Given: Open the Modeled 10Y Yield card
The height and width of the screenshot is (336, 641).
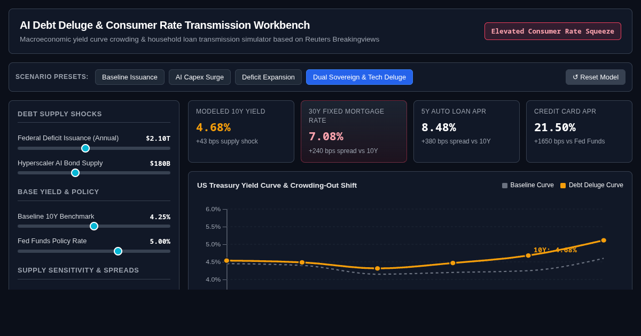Looking at the screenshot, I should tap(241, 131).
